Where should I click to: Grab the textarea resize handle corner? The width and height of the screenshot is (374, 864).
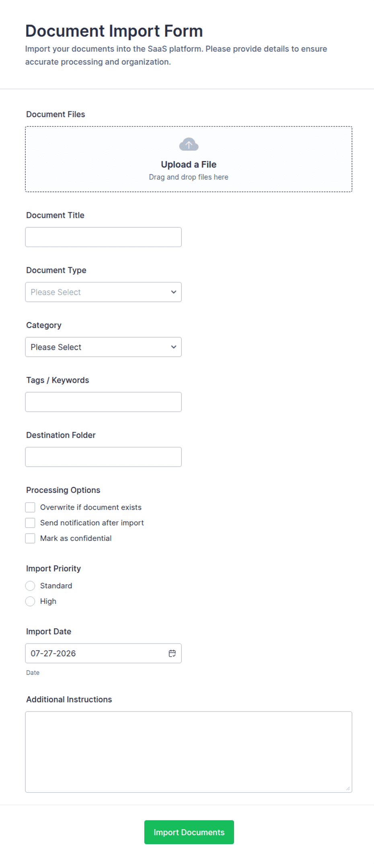click(348, 789)
